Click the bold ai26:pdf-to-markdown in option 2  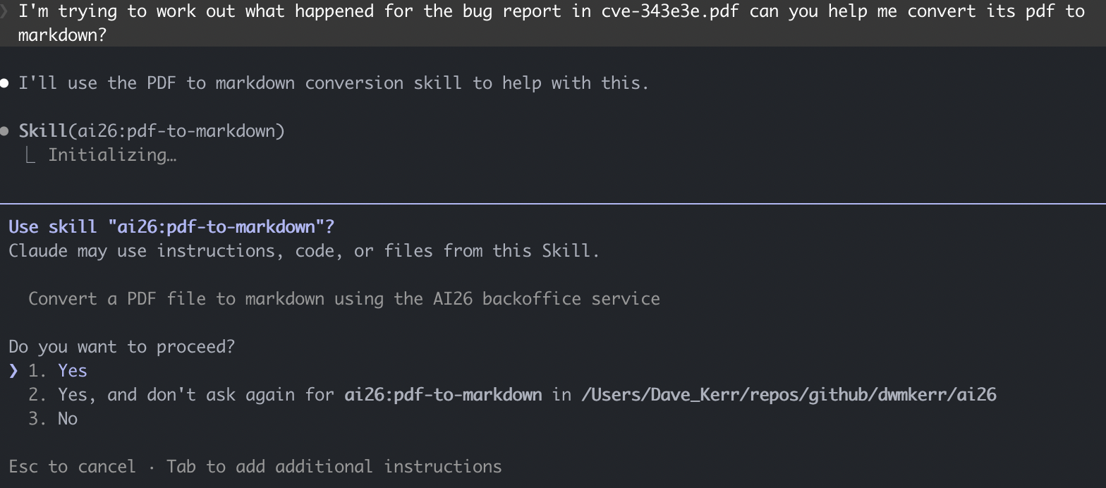click(443, 395)
